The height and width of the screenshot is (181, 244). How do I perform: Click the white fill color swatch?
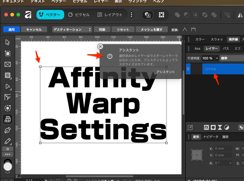point(8,166)
